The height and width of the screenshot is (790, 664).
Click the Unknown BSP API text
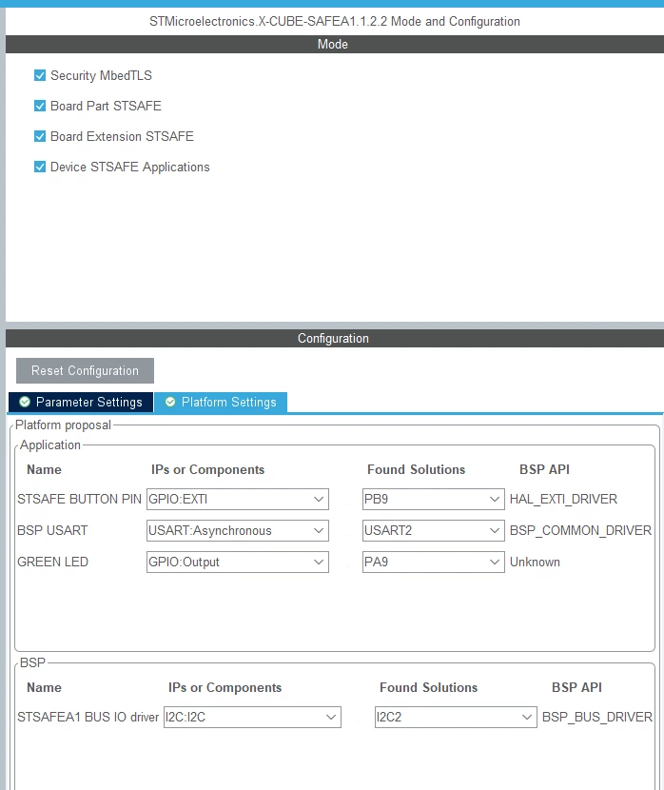535,562
